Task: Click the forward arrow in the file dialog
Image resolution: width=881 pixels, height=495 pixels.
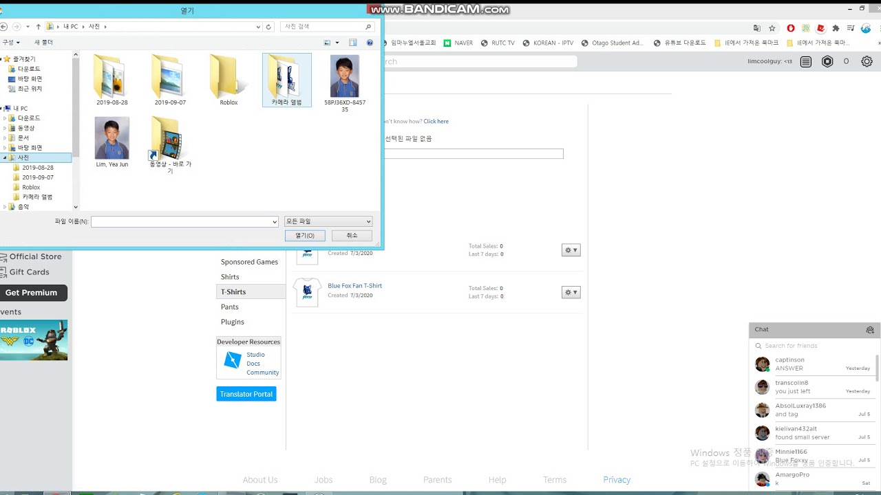Action: pyautogui.click(x=17, y=27)
